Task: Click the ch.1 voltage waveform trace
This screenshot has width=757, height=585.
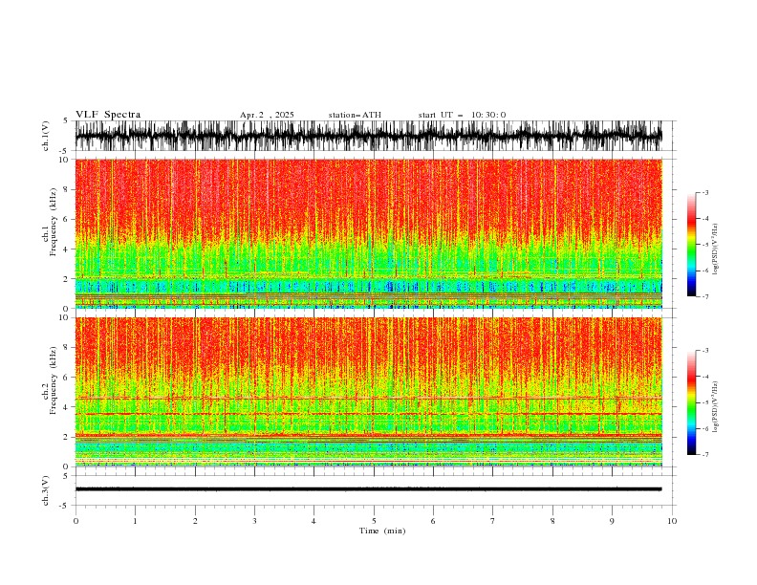Action: (x=368, y=136)
